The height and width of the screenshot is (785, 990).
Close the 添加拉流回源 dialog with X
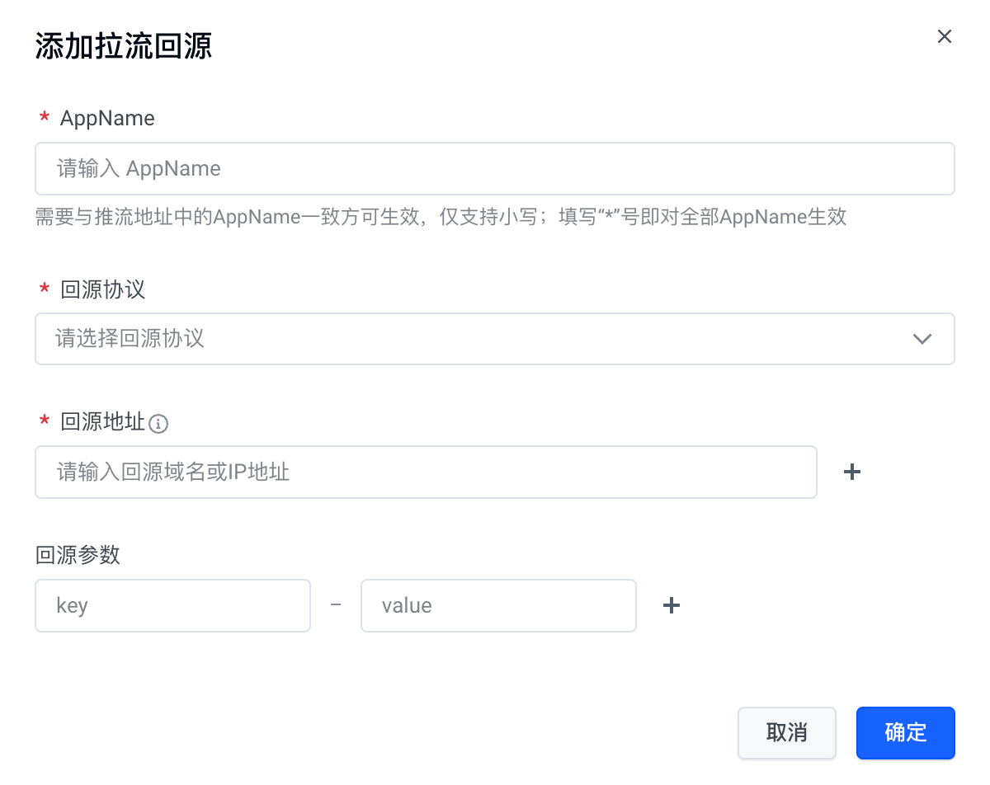click(945, 36)
